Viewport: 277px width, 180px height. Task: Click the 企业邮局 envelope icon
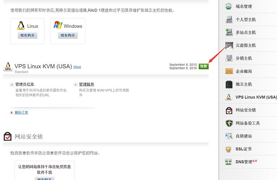tap(229, 71)
